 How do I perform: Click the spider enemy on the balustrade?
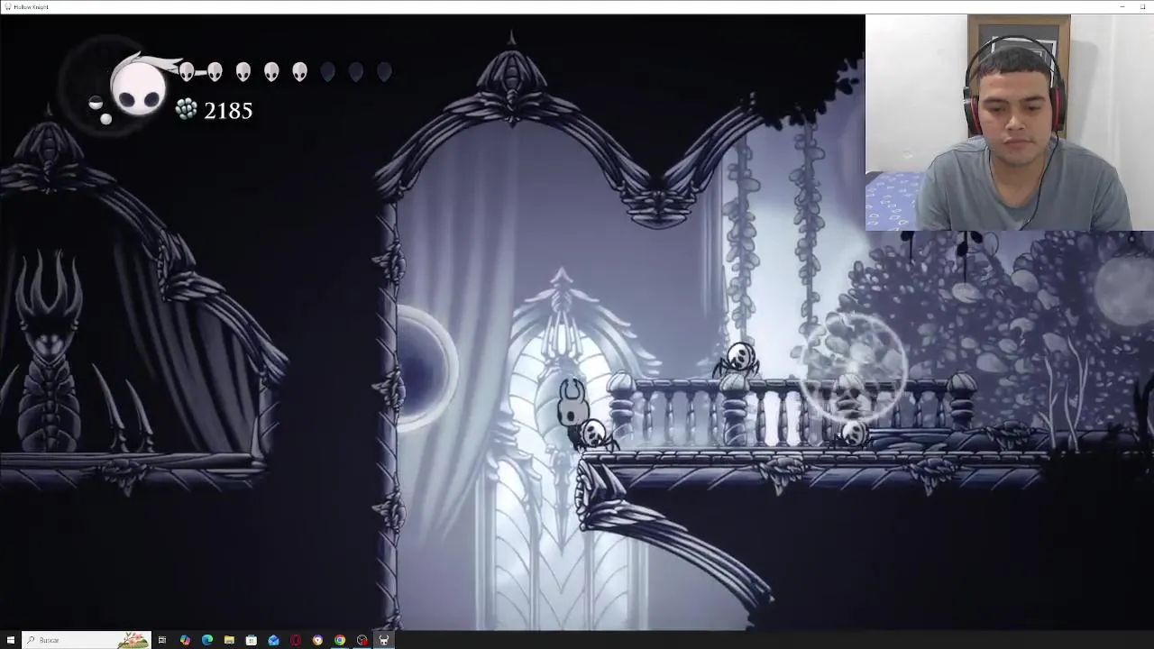tap(739, 360)
